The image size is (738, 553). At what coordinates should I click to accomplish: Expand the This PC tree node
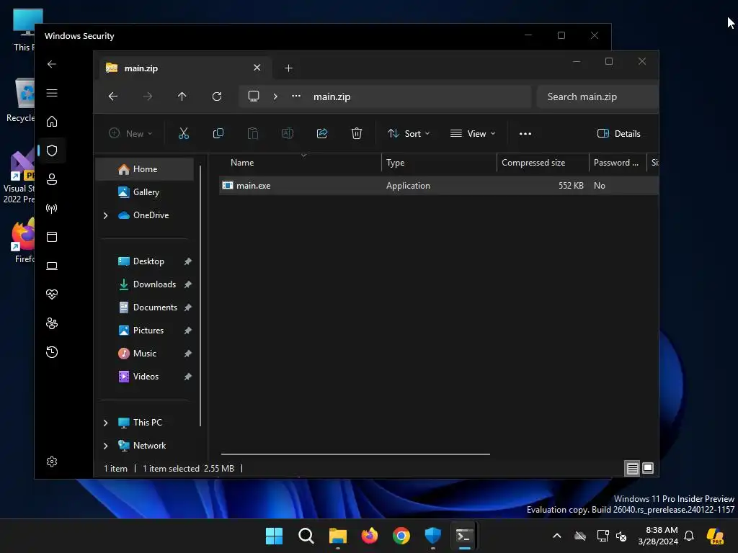(x=105, y=423)
